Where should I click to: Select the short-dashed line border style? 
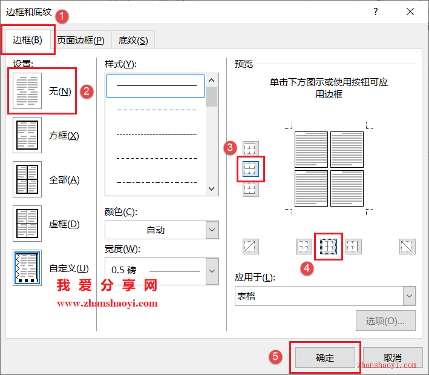(156, 134)
